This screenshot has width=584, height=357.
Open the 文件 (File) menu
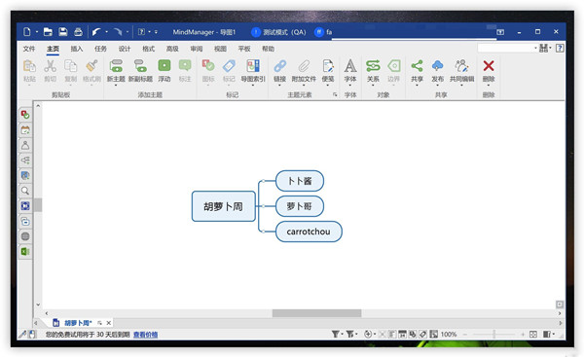click(28, 49)
